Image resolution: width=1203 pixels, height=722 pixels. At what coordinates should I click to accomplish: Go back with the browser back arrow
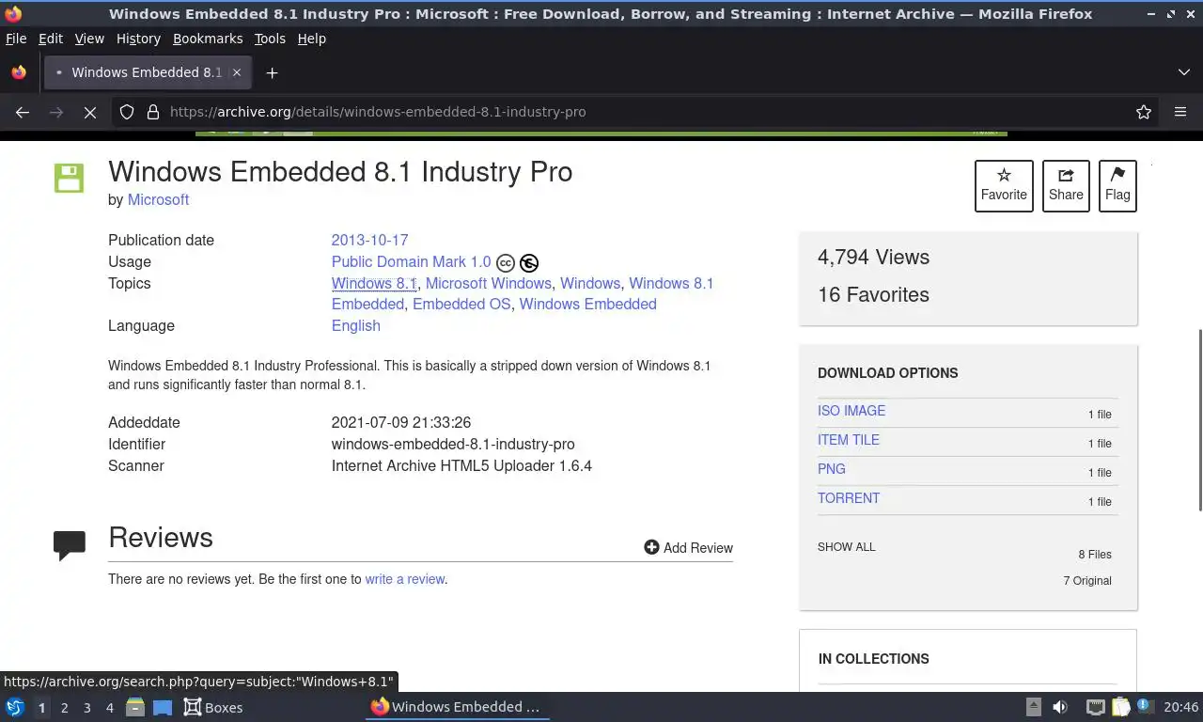coord(23,112)
